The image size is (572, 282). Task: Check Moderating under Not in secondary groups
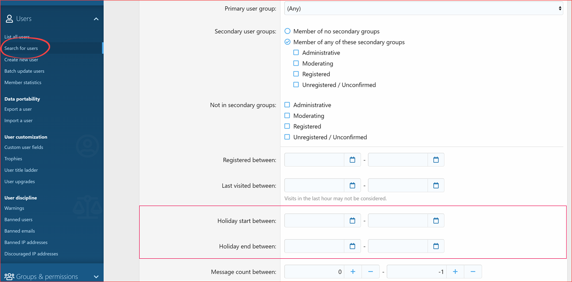[x=287, y=115]
